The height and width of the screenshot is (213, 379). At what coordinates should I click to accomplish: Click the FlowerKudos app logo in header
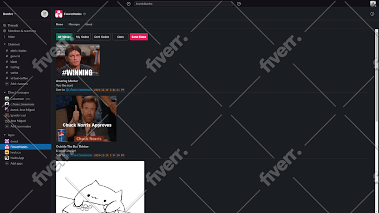pos(59,14)
